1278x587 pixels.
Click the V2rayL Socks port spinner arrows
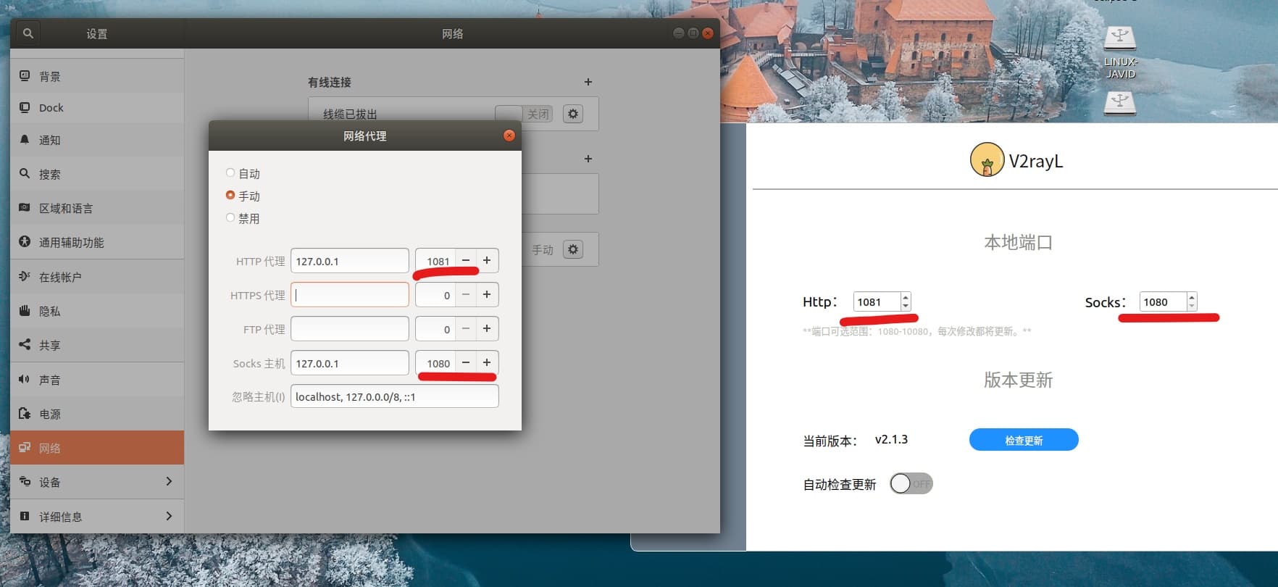coord(1192,301)
